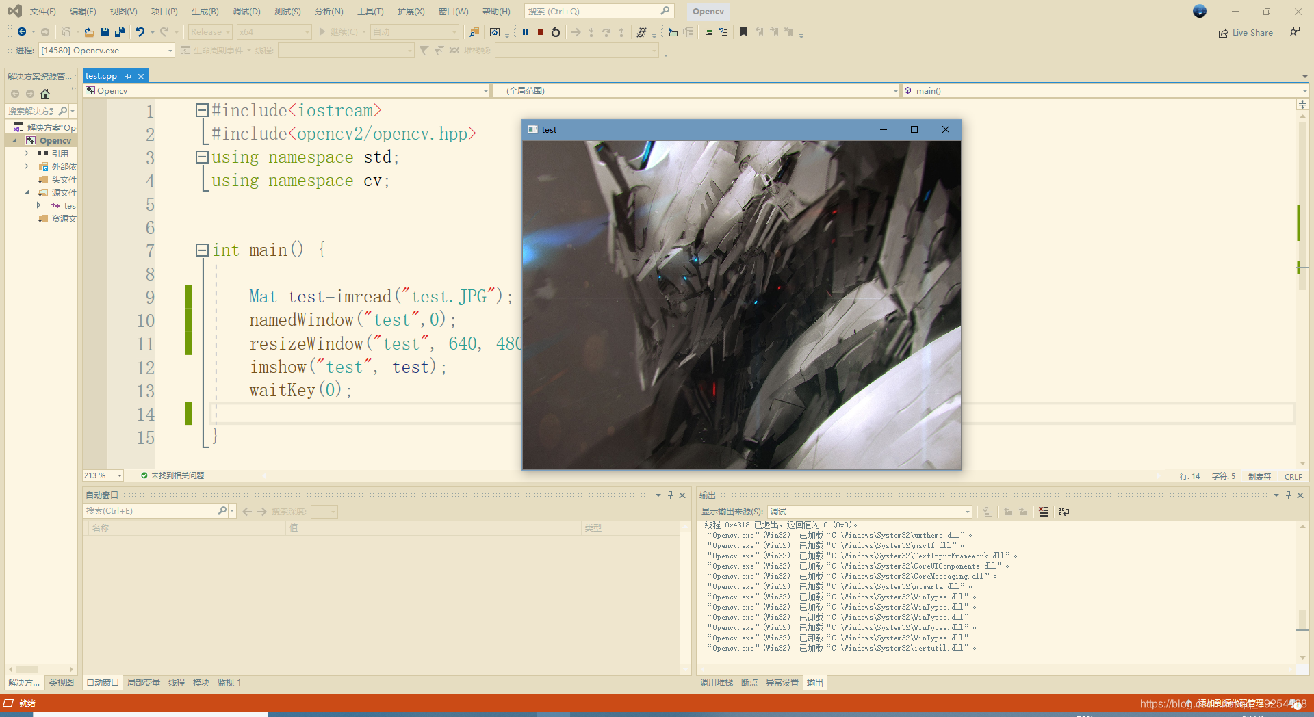Pin the Output panel with pushpin
The width and height of the screenshot is (1314, 717).
pyautogui.click(x=1288, y=495)
